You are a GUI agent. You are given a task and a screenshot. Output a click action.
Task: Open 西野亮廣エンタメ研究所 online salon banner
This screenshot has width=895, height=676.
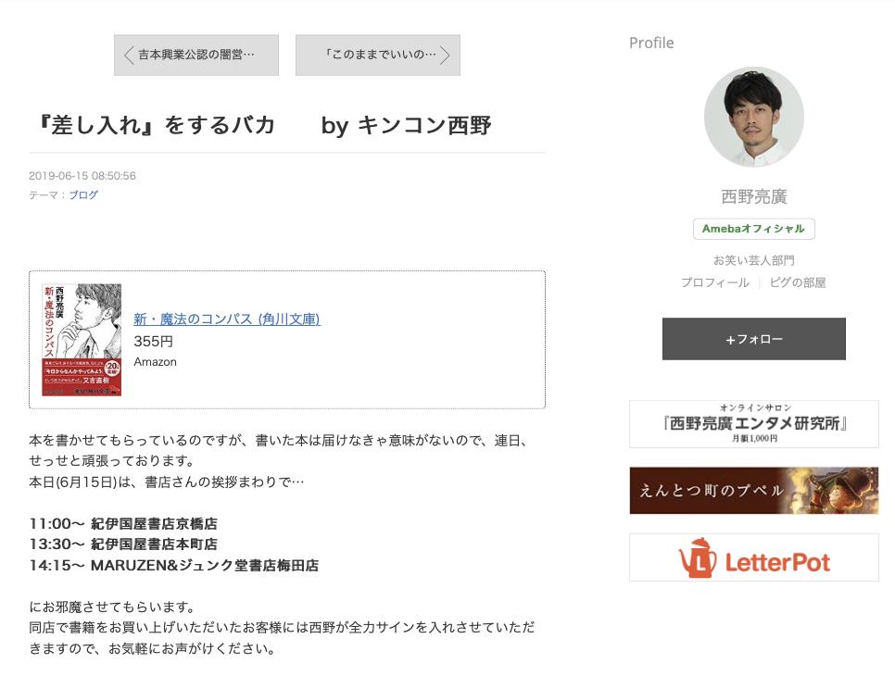tap(754, 424)
